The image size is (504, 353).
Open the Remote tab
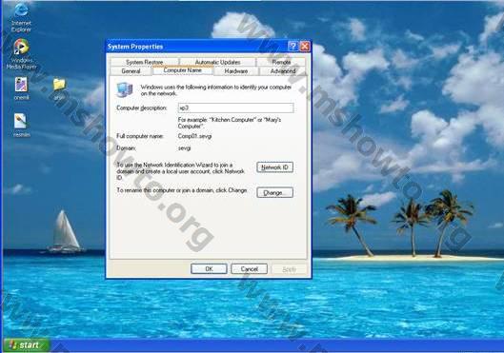281,62
